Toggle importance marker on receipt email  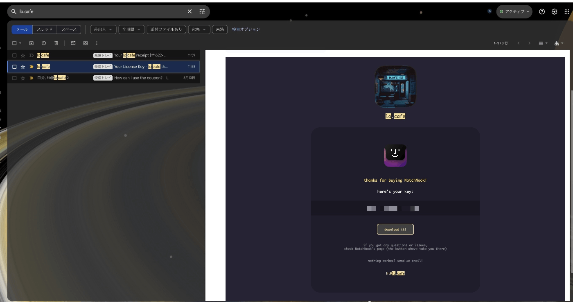pyautogui.click(x=32, y=55)
